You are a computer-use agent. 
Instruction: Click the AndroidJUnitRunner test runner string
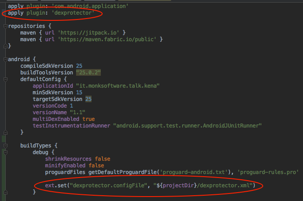coord(188,126)
